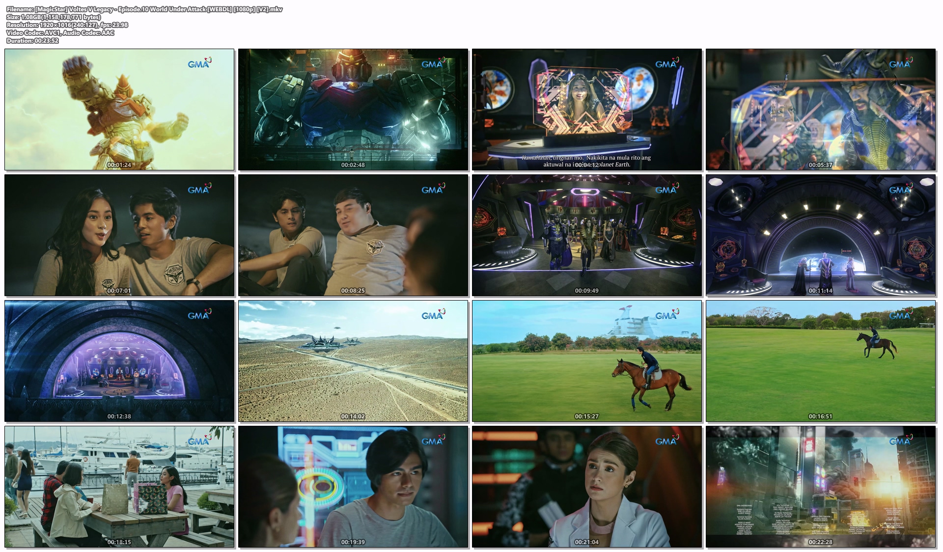Click the GMA logo on the desert thumbnail
This screenshot has width=943, height=552.
[x=433, y=315]
